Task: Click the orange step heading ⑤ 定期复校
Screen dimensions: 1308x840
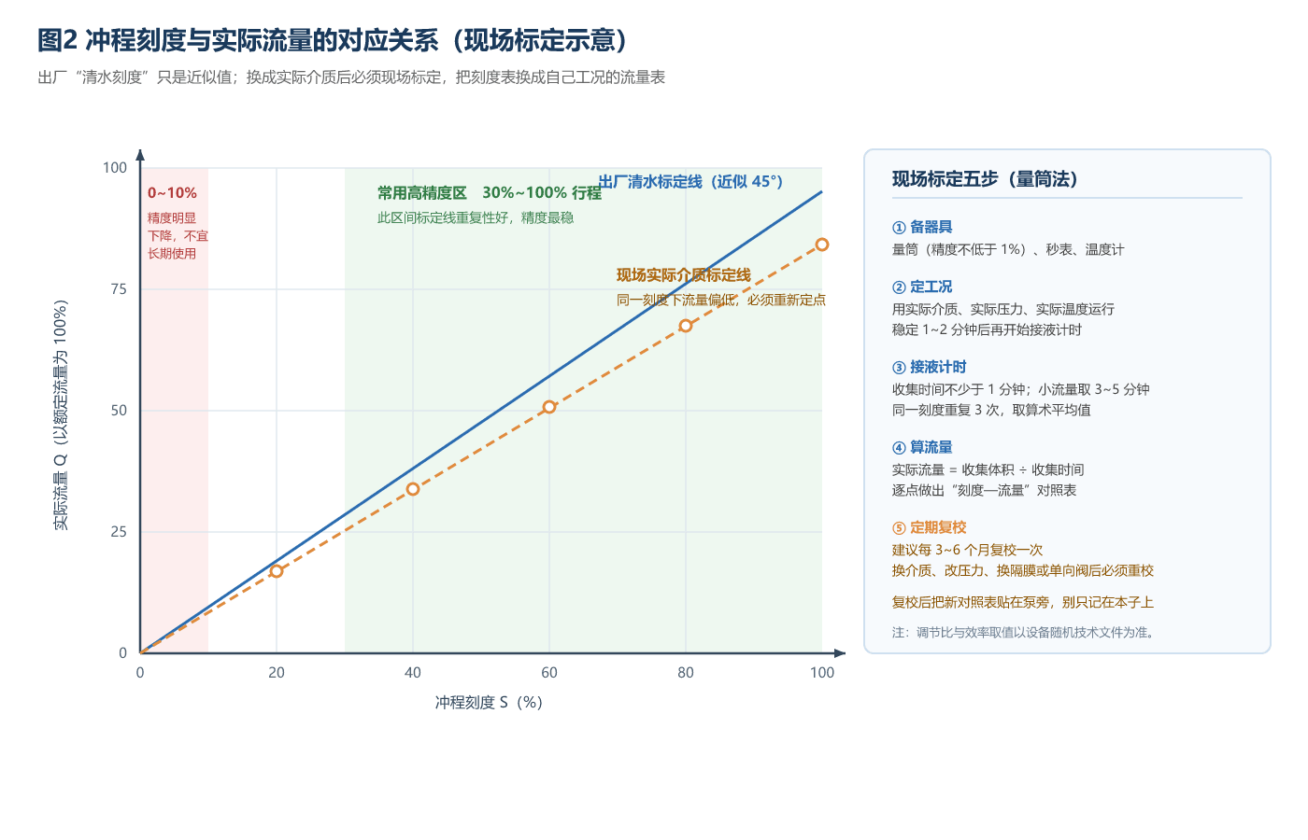Action: [x=930, y=527]
